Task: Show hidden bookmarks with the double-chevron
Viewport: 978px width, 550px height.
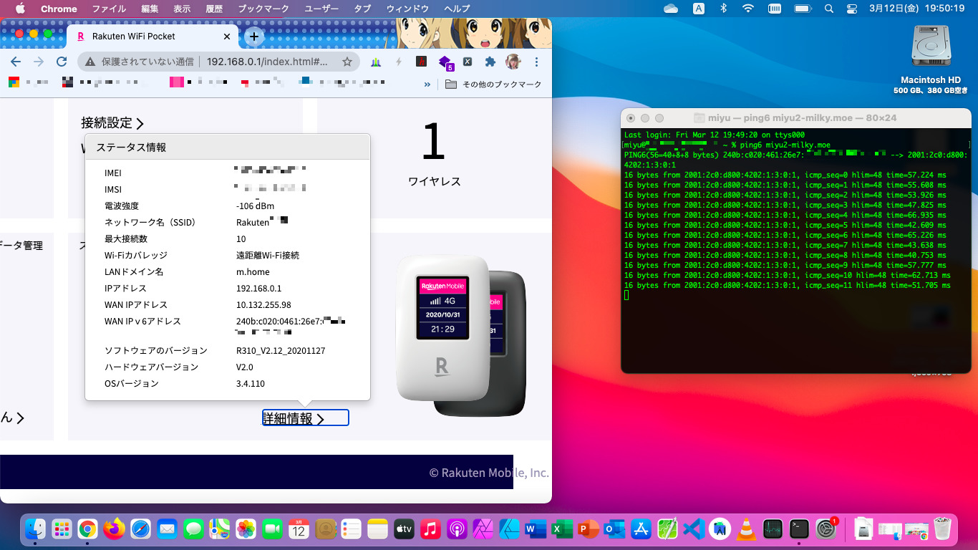Action: coord(427,84)
